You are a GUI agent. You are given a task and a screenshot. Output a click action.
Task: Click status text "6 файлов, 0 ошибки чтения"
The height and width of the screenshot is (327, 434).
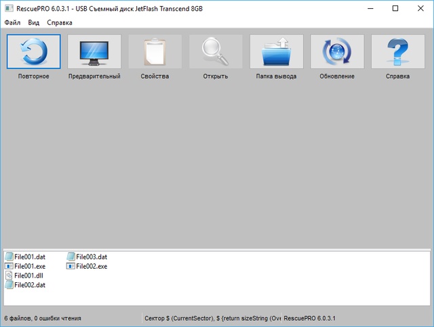[x=43, y=318]
